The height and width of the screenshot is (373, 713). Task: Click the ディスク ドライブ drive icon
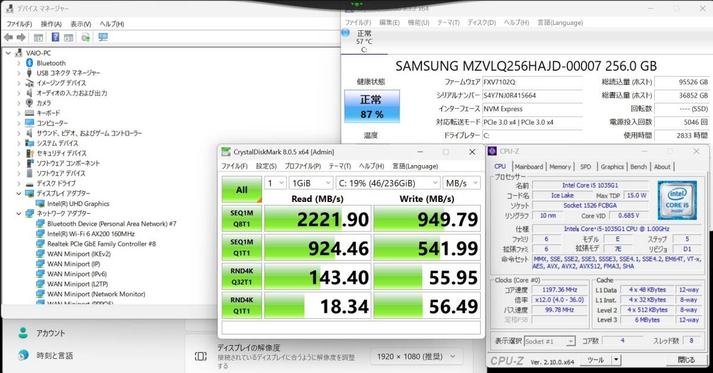pyautogui.click(x=29, y=184)
